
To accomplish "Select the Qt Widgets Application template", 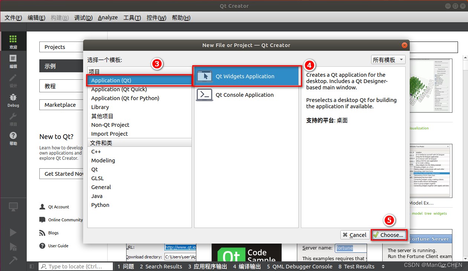I will [x=246, y=76].
